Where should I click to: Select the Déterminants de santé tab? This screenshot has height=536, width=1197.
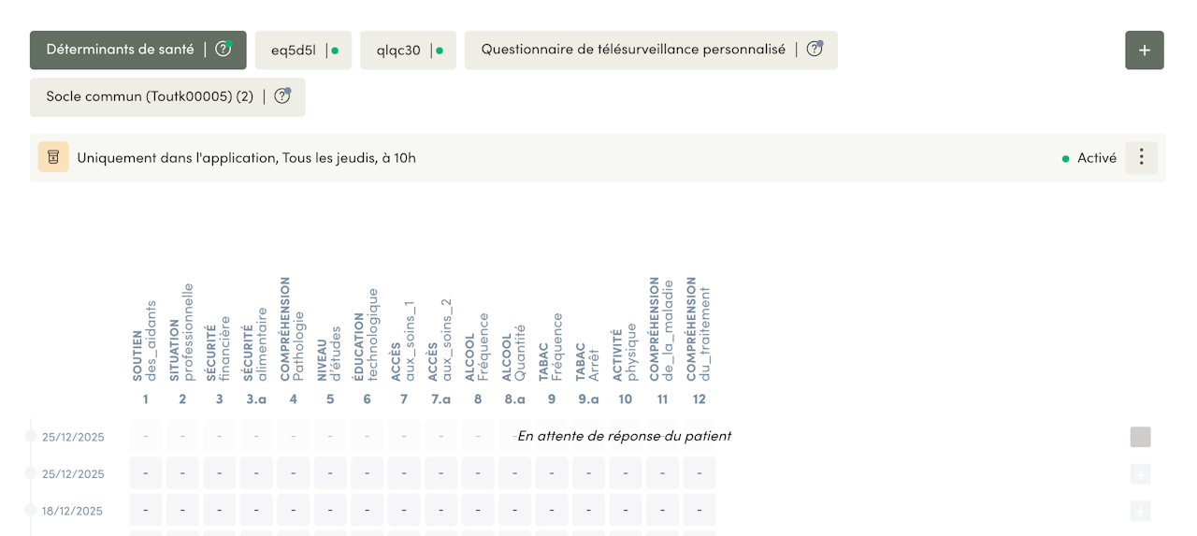pos(121,50)
